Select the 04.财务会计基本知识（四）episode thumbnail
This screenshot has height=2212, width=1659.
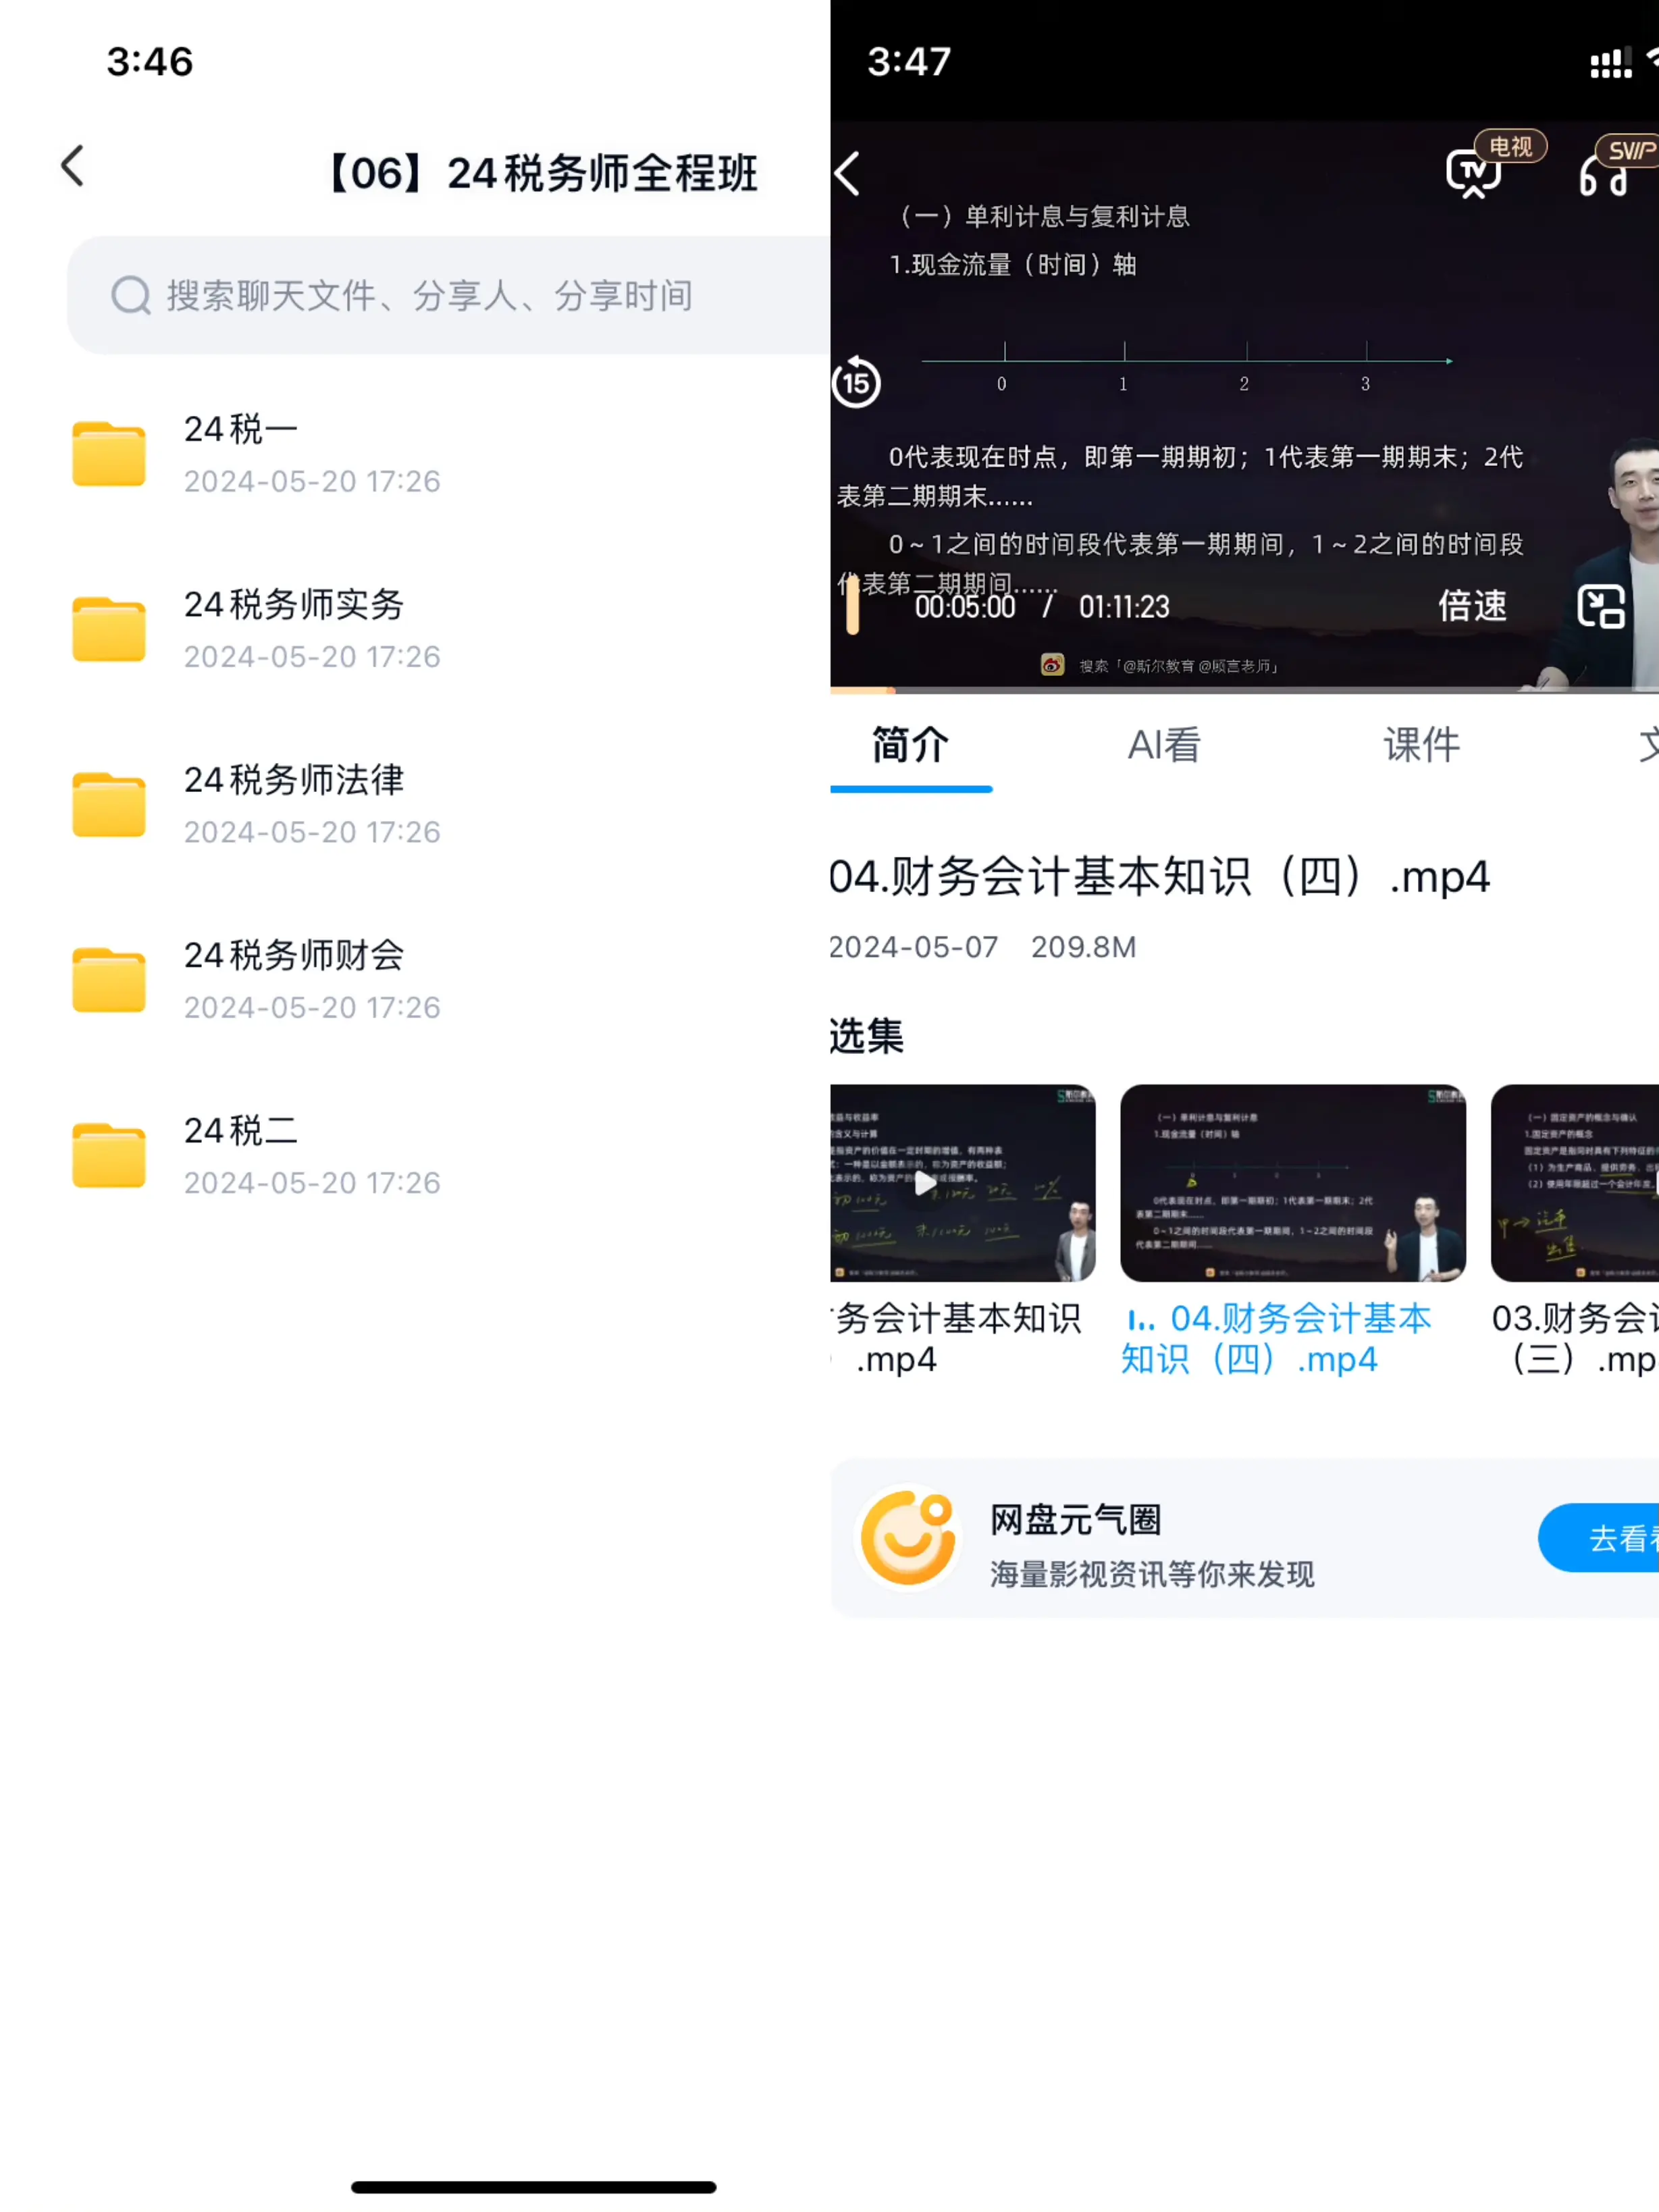click(x=1293, y=1183)
